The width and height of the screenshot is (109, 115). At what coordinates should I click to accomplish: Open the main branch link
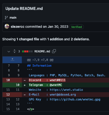pos(13,17)
